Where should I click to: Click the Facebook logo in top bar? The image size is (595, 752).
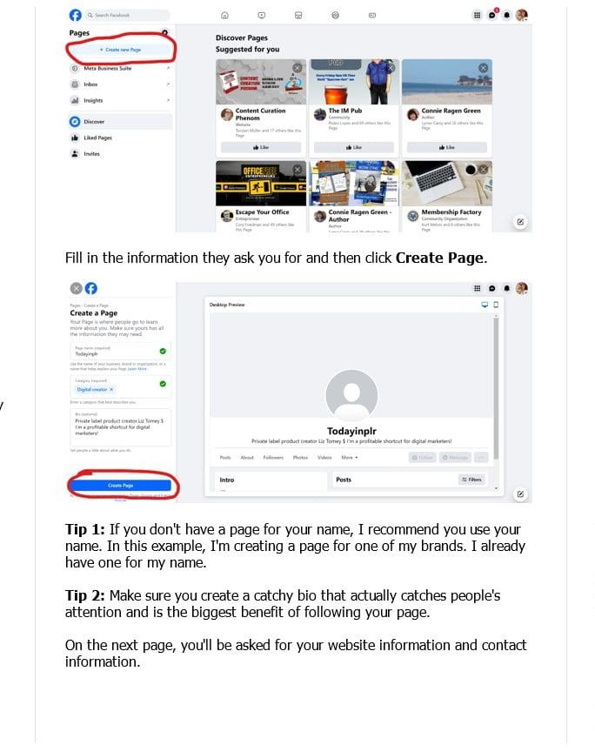click(76, 15)
